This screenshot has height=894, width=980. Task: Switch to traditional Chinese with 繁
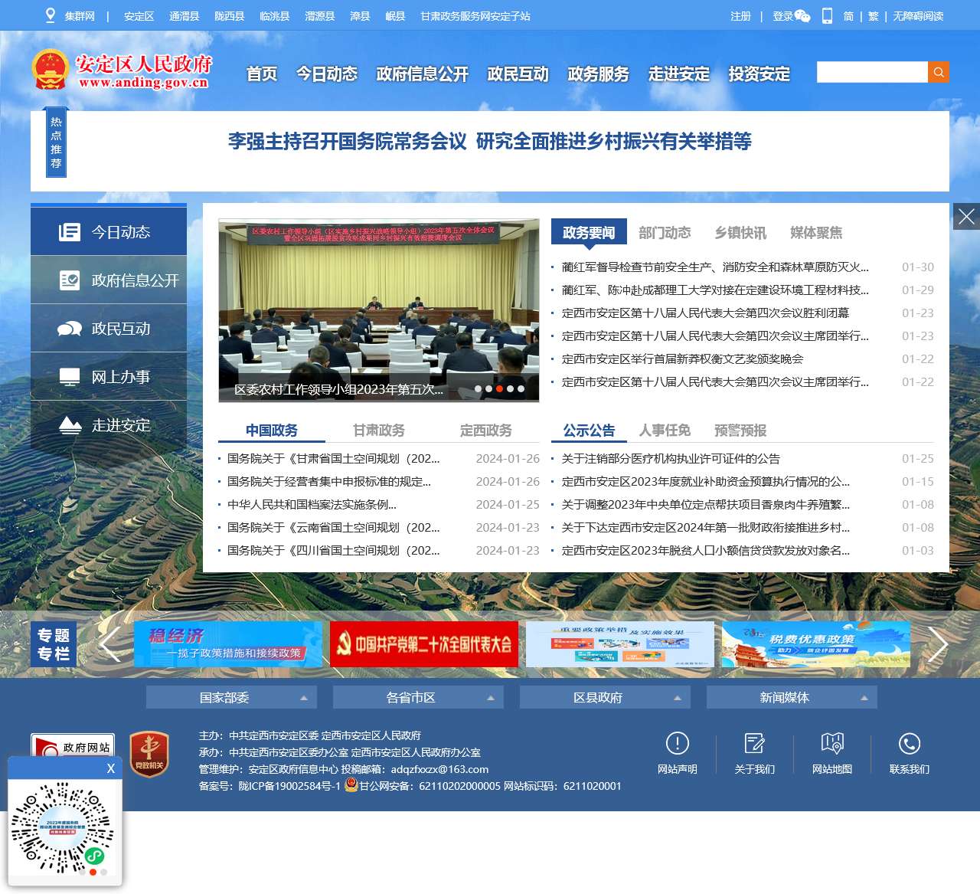click(874, 16)
